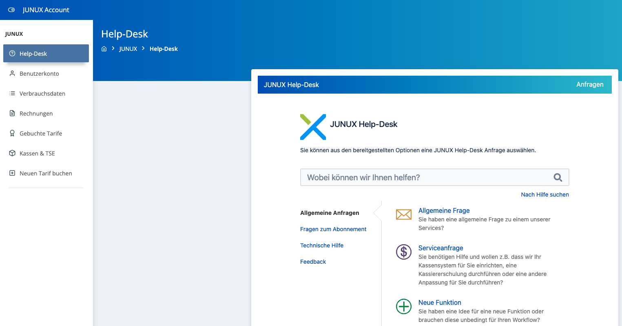Viewport: 622px width, 326px height.
Task: Open the Allgemeine Frage request type
Action: pyautogui.click(x=444, y=210)
